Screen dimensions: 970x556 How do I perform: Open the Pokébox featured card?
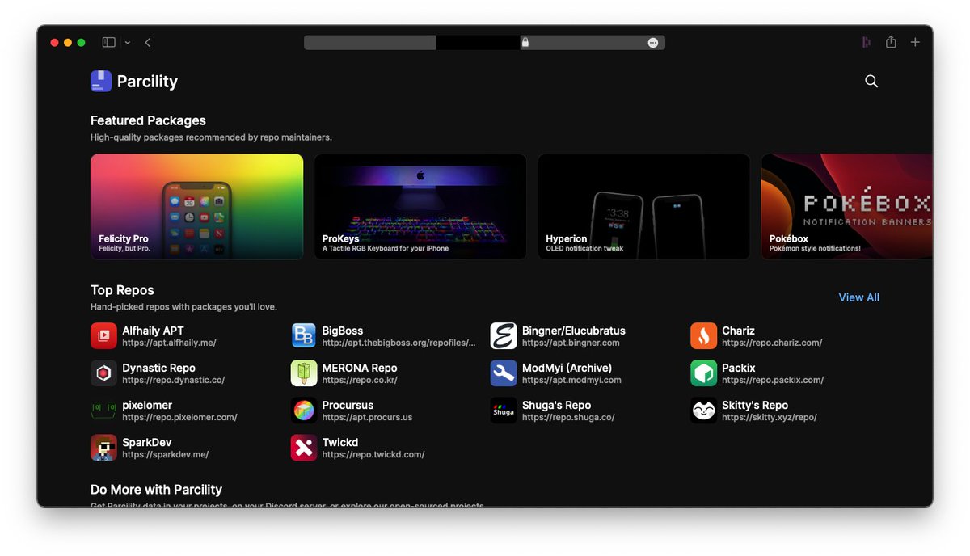pos(847,207)
